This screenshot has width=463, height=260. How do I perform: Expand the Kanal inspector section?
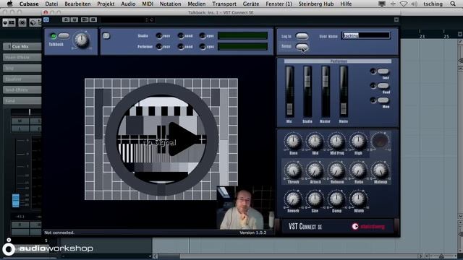pos(22,100)
